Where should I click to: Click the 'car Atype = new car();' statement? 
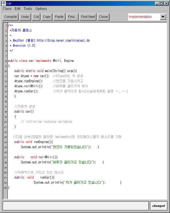(32, 76)
